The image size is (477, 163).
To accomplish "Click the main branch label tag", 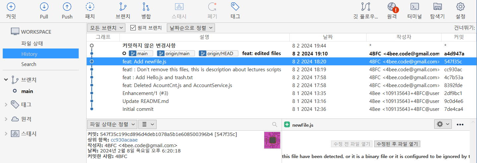I will coord(141,53).
